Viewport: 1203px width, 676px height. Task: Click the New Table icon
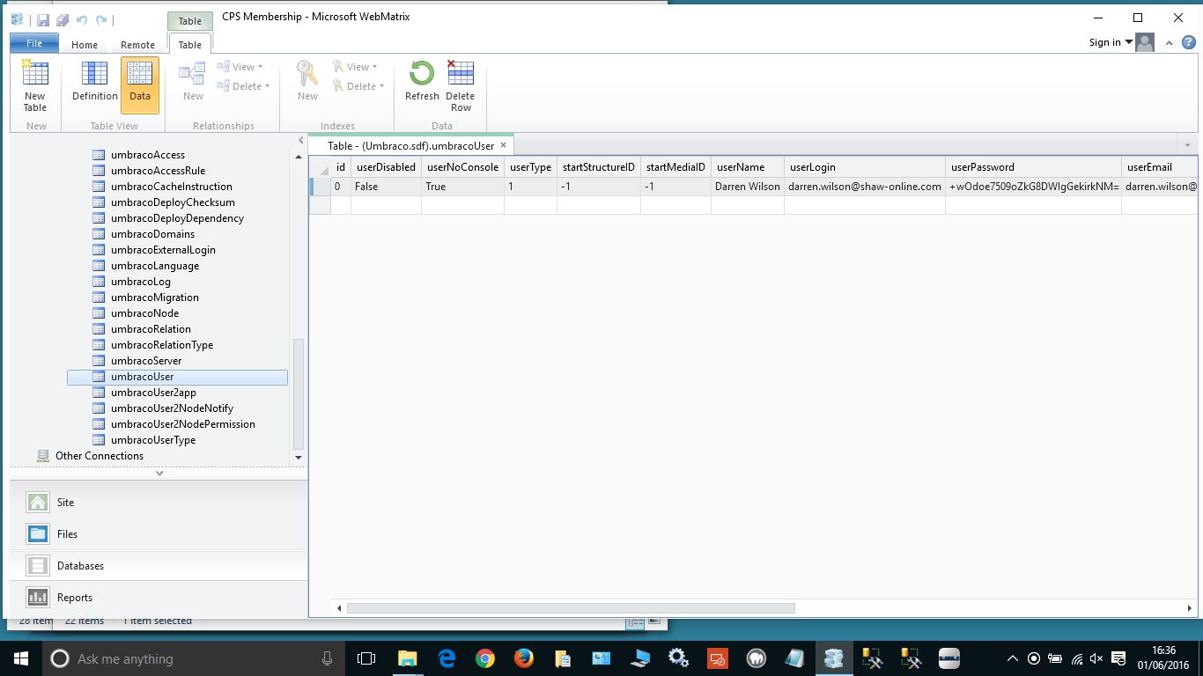35,85
